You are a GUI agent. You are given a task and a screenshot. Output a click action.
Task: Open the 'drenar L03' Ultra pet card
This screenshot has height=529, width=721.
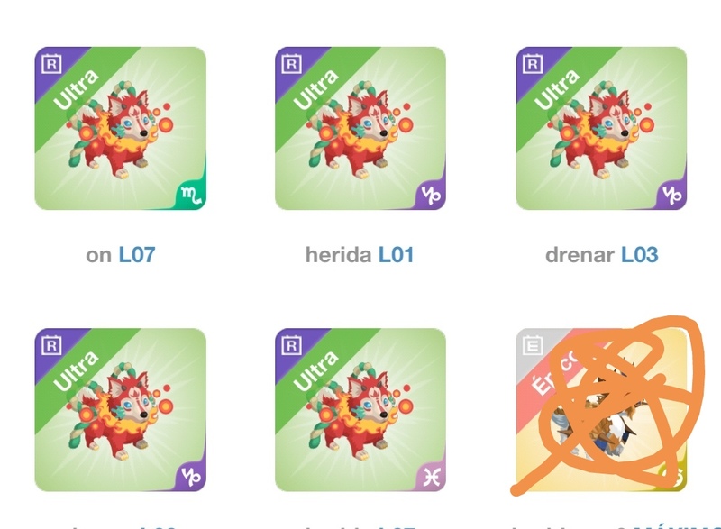(601, 128)
